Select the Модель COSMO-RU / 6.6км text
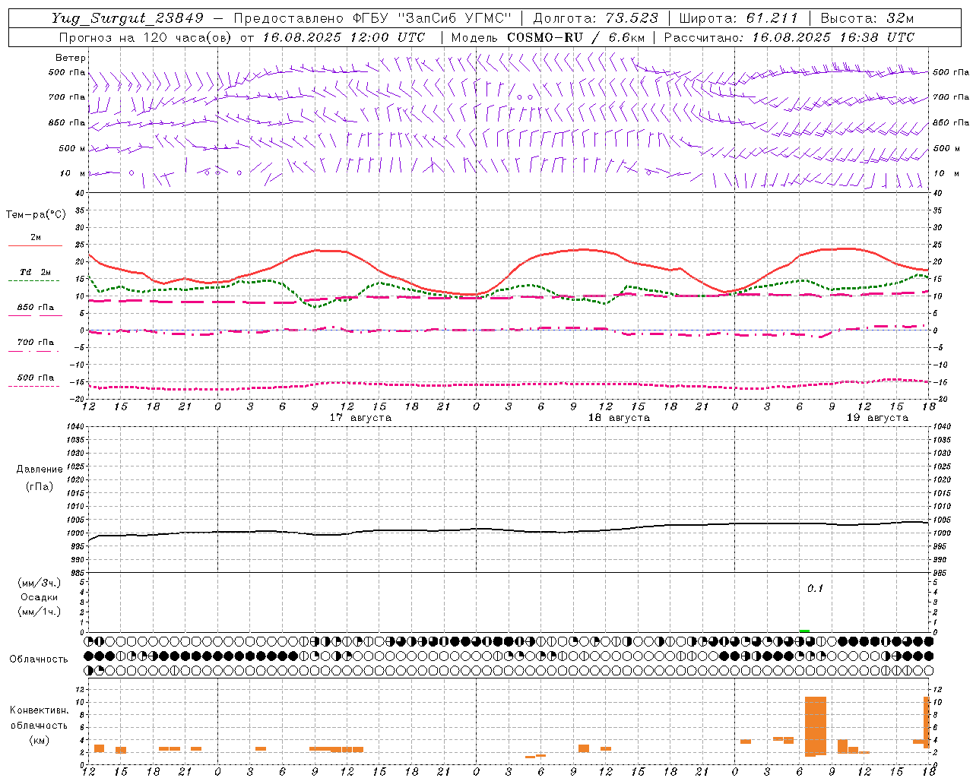Screen dimensions: 973x778 tap(548, 37)
